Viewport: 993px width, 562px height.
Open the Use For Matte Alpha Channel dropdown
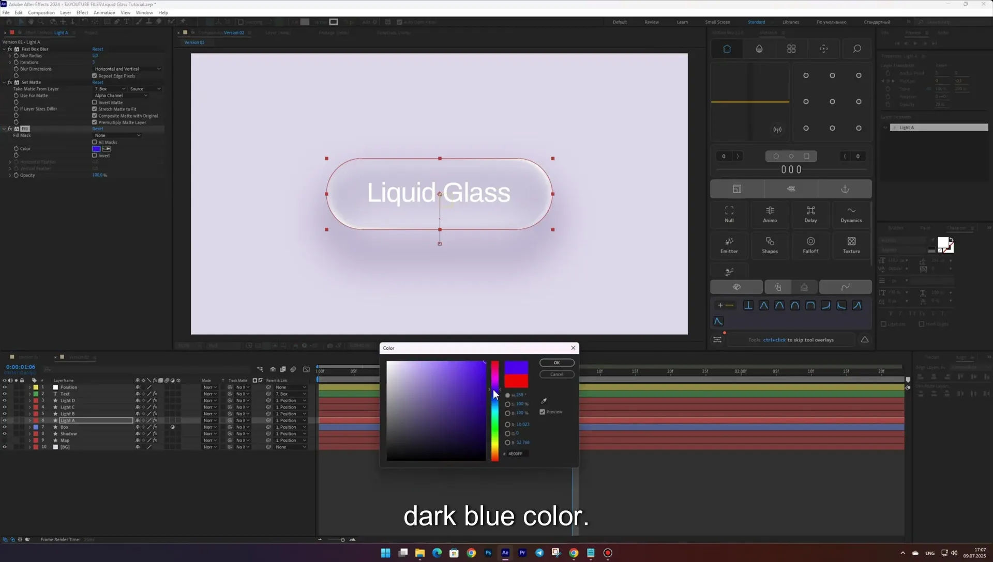121,96
